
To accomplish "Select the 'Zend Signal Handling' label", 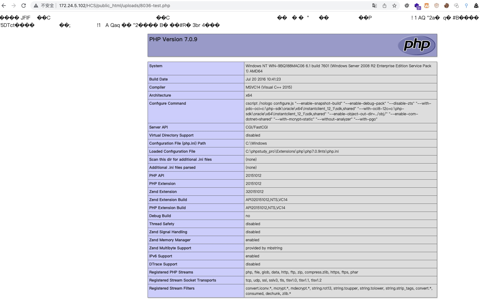I will coord(168,232).
